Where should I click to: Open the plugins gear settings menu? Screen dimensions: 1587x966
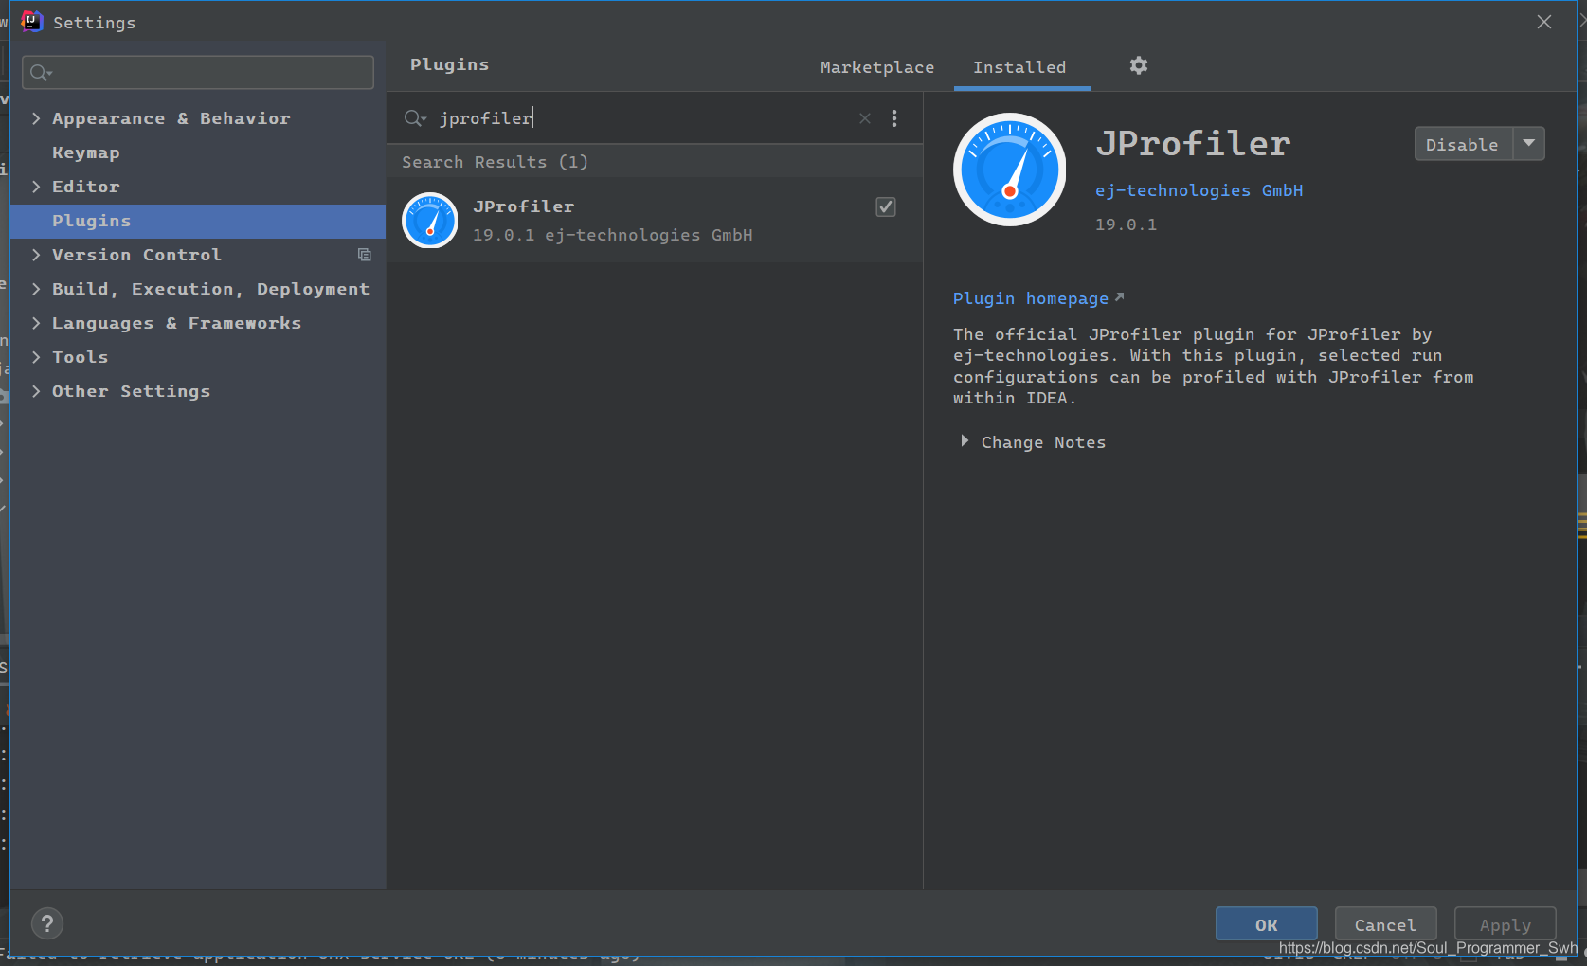pos(1138,65)
